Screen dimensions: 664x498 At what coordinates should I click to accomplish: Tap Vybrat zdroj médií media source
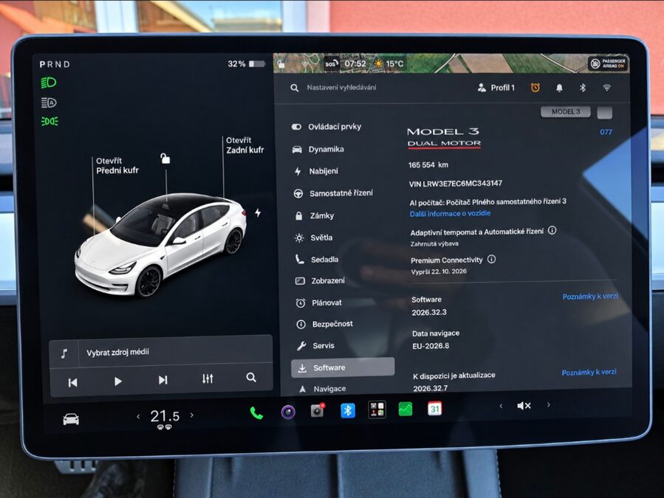click(117, 352)
